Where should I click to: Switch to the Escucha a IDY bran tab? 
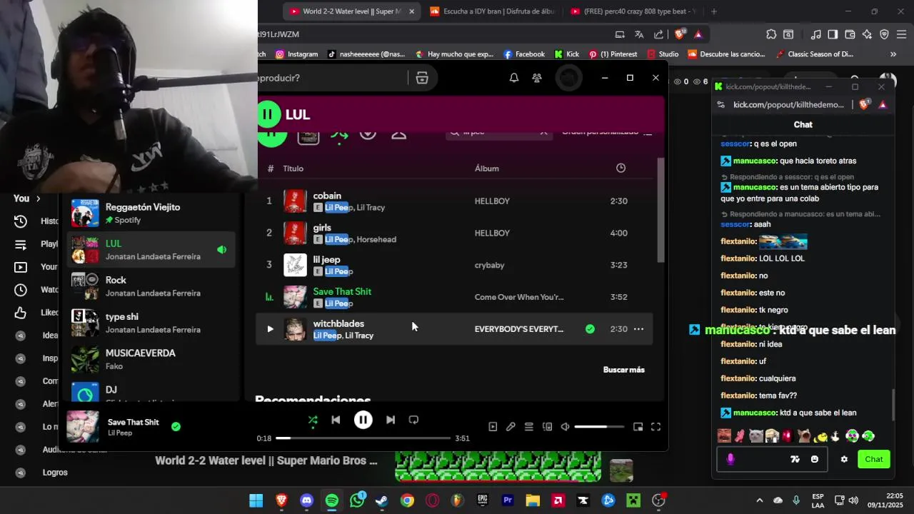pyautogui.click(x=492, y=11)
